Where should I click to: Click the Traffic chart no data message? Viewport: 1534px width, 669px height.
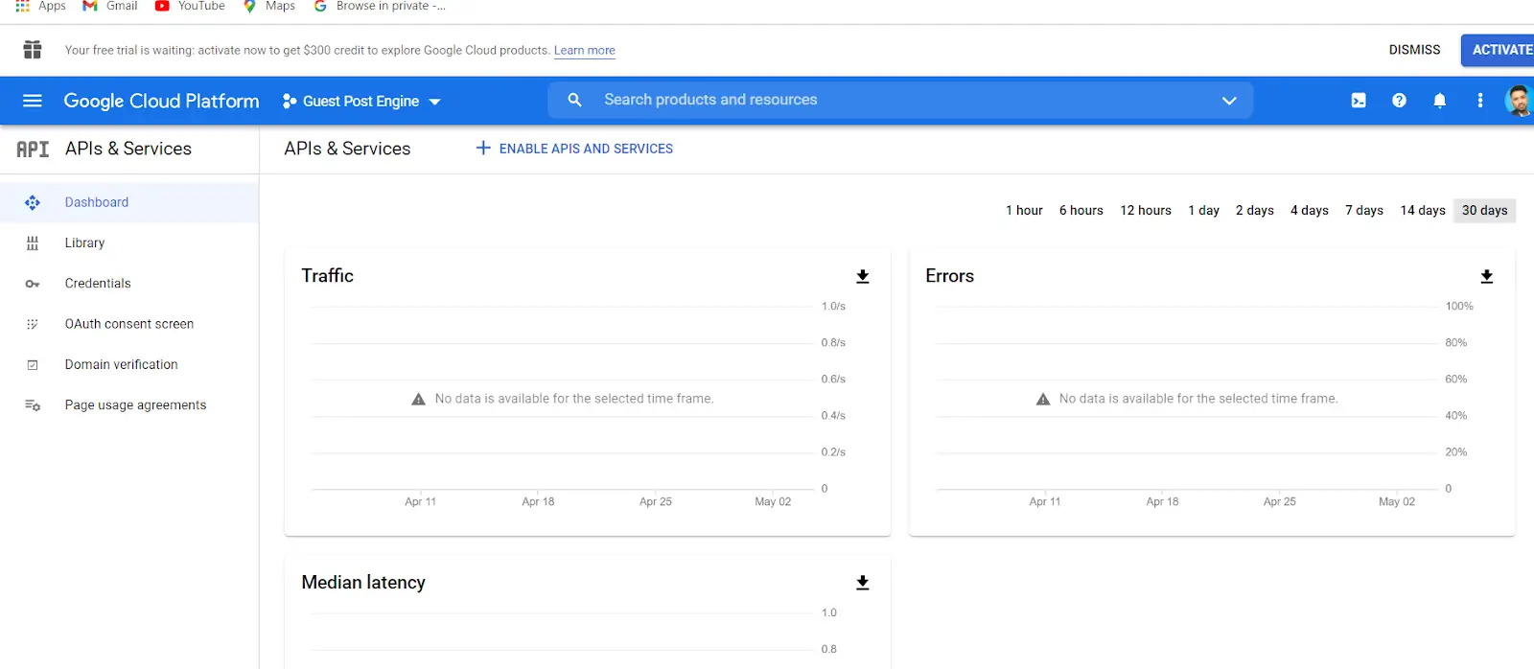pyautogui.click(x=563, y=399)
